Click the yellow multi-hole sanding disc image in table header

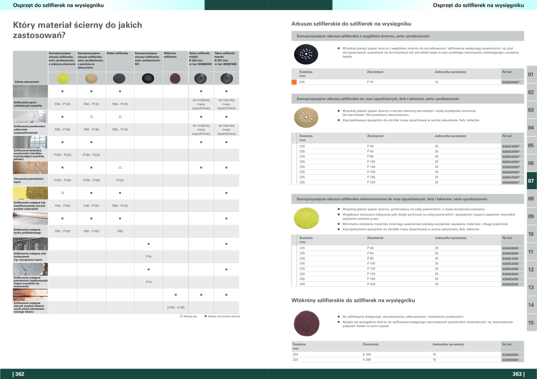pyautogui.click(x=62, y=78)
